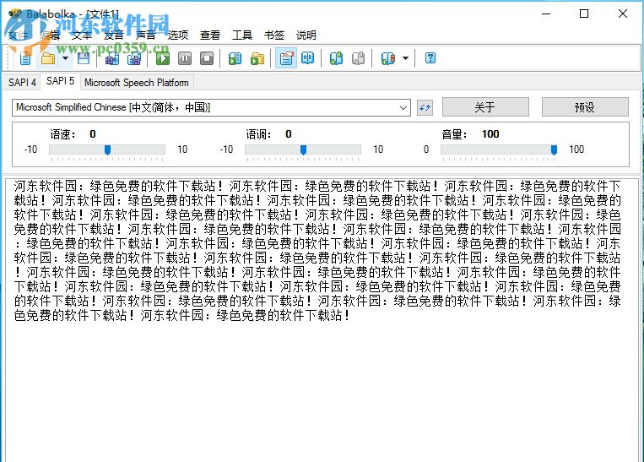Adjust the 语调 pitch slider
Image resolution: width=644 pixels, height=462 pixels.
click(x=303, y=149)
